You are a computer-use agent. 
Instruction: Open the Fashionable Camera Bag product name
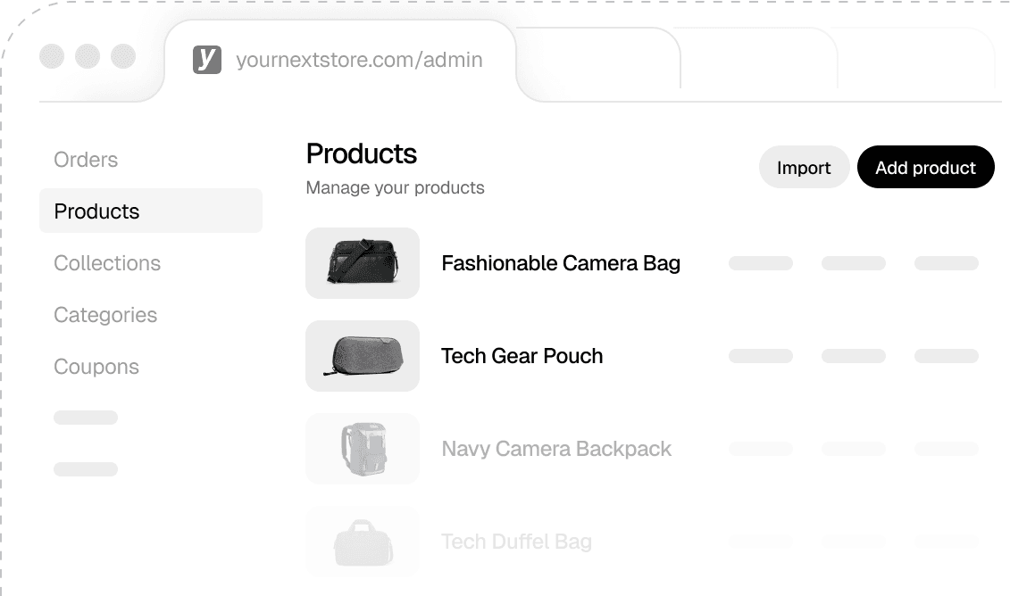[561, 263]
